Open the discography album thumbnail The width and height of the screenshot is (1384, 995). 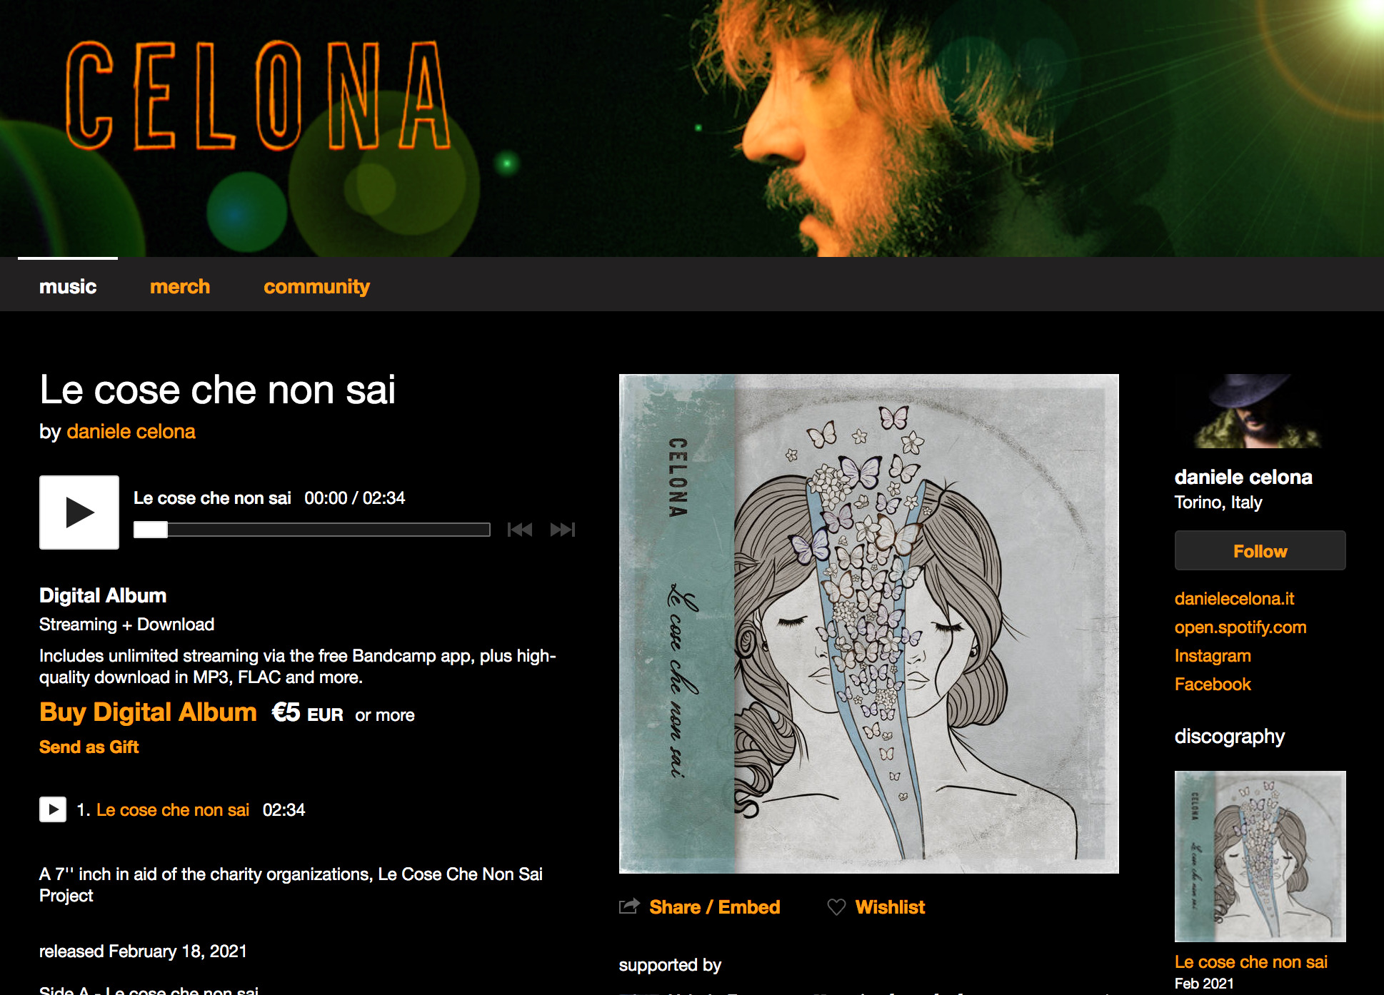click(1260, 856)
